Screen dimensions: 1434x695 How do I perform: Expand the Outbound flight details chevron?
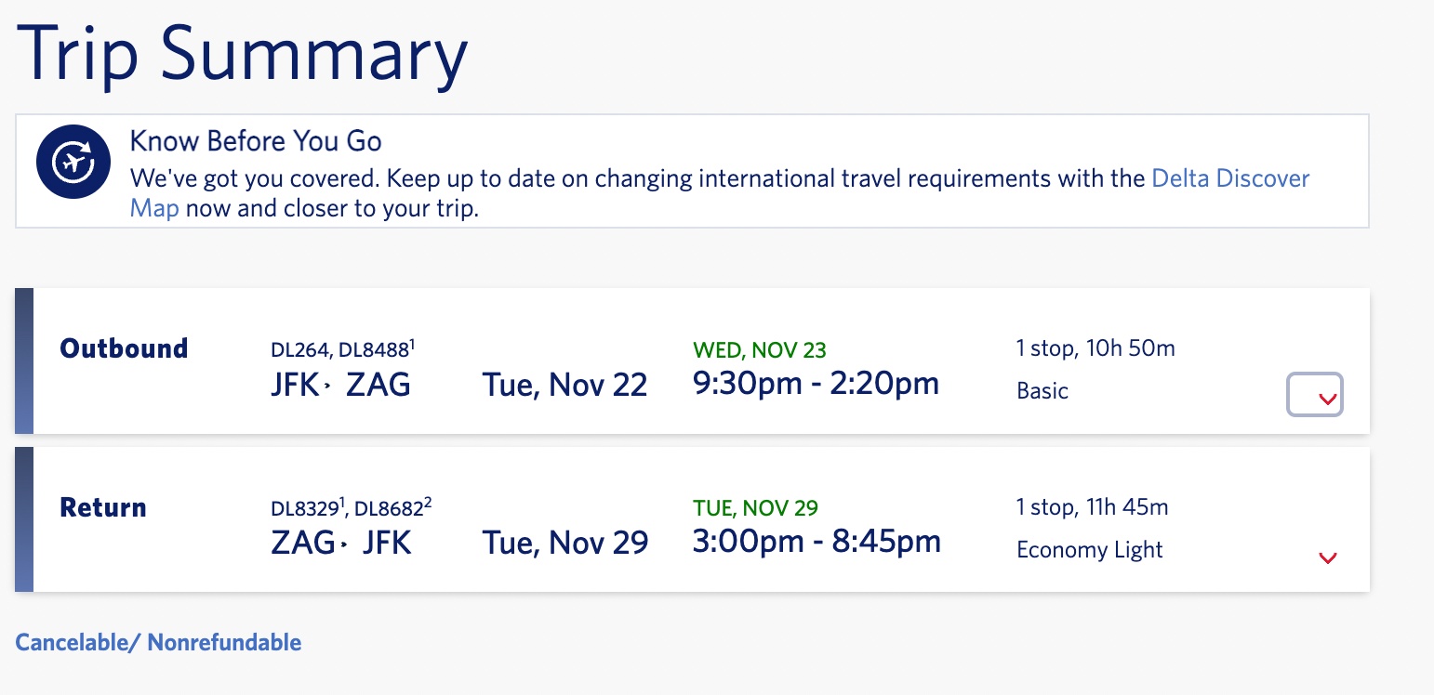point(1327,398)
